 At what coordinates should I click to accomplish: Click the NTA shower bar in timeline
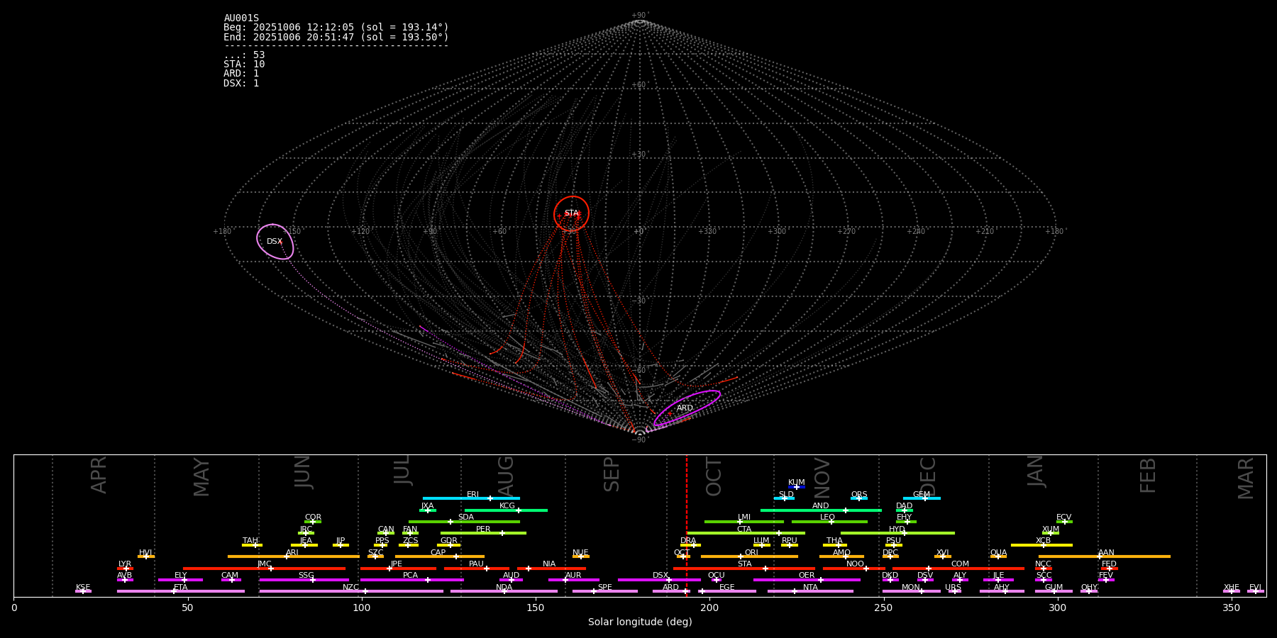(x=809, y=591)
